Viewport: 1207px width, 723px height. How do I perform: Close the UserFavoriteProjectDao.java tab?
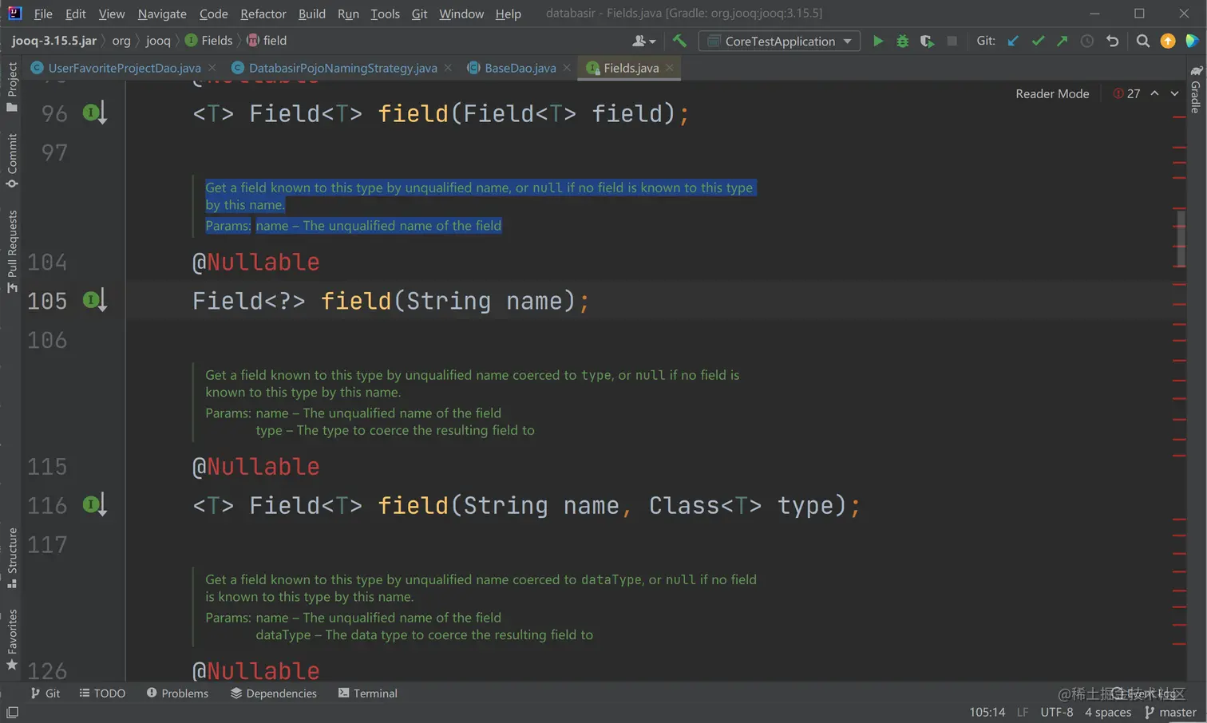pyautogui.click(x=212, y=68)
